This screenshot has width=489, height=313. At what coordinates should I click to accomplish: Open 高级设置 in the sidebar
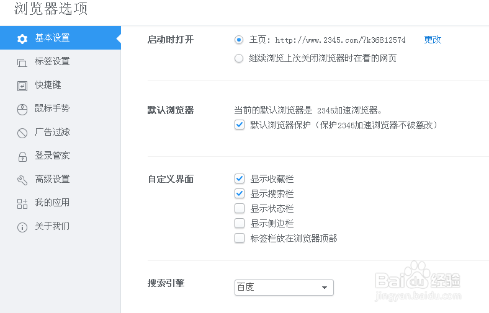tap(60, 179)
